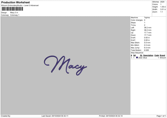Click the Machine value Tajima
Screen dimensions: 167x118
(147, 18)
